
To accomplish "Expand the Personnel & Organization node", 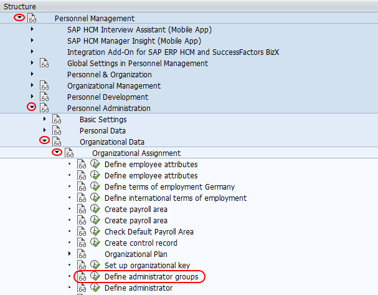I will click(x=32, y=74).
